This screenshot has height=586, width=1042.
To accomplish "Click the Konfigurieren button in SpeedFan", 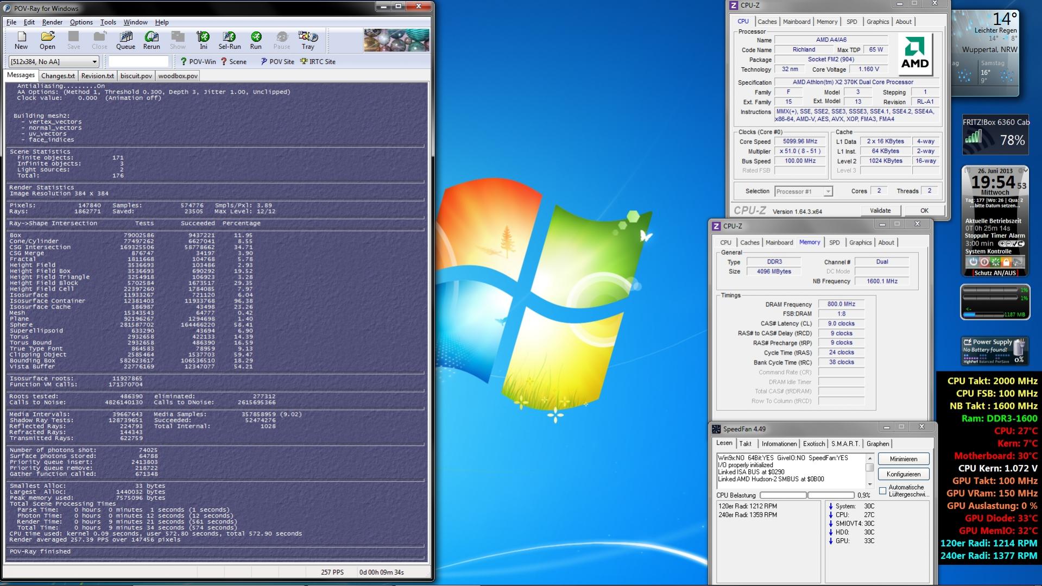I will 904,474.
